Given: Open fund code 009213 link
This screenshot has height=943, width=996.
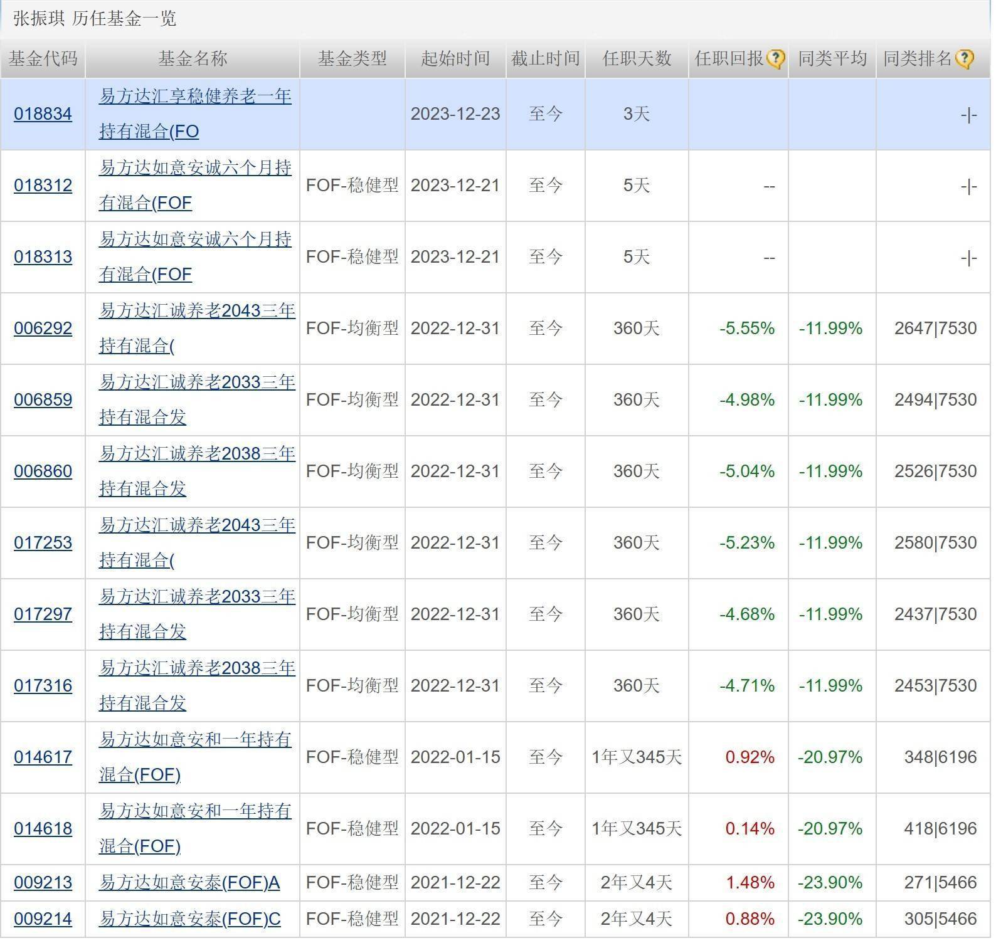Looking at the screenshot, I should click(x=43, y=883).
